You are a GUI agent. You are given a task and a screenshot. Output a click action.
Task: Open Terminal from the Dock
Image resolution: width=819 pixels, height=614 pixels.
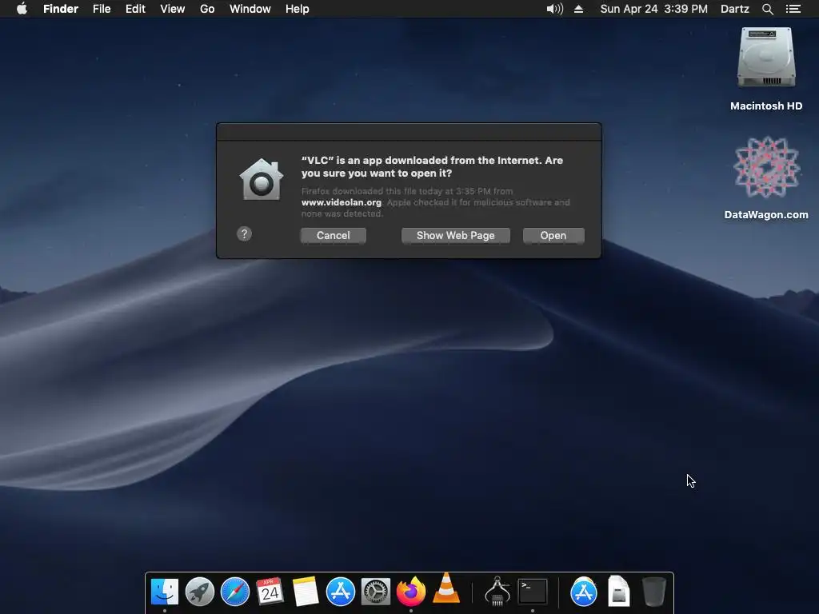point(532,592)
